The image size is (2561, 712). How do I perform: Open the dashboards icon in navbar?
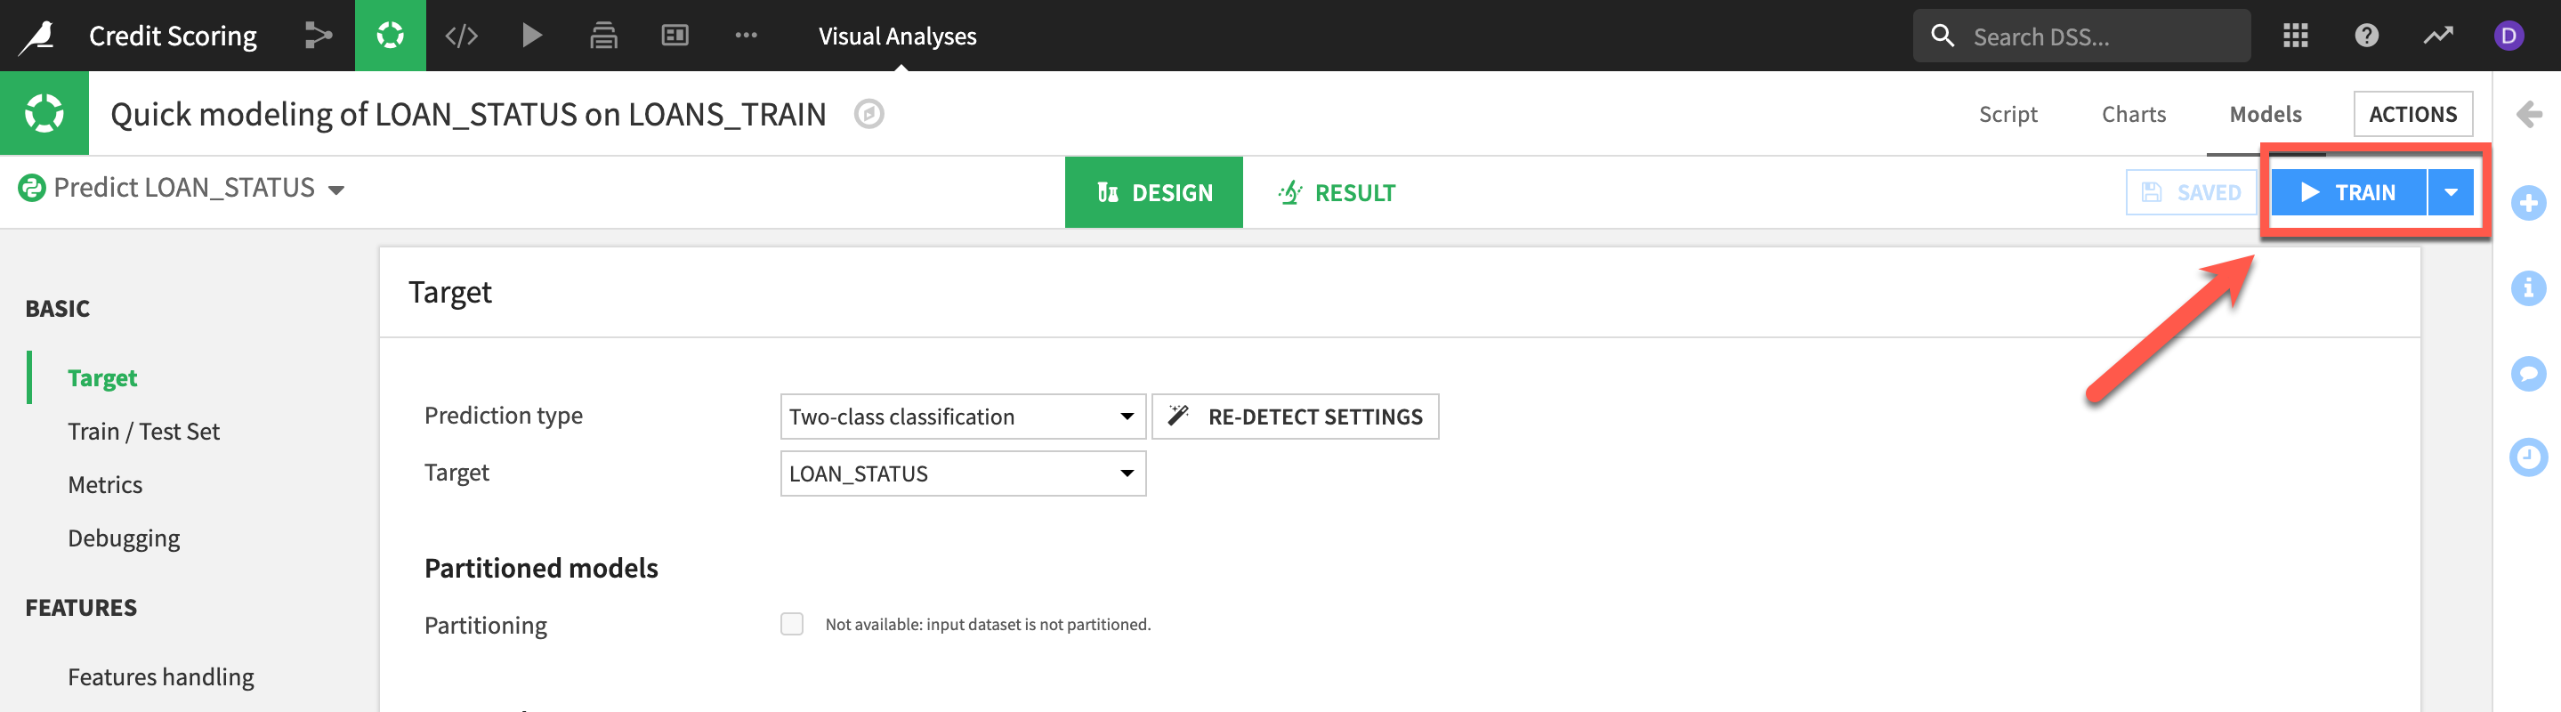pyautogui.click(x=675, y=36)
